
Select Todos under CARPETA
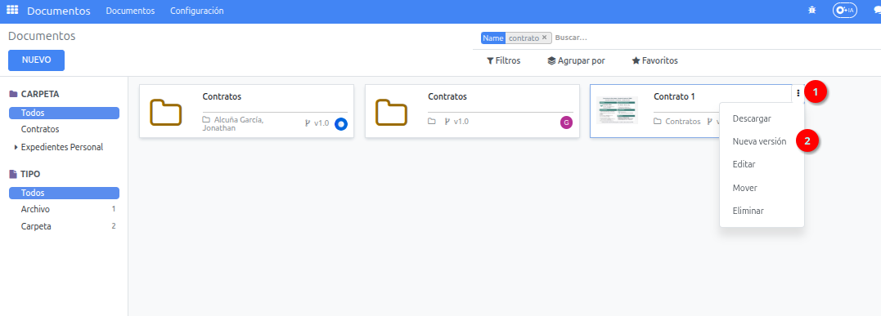click(64, 113)
